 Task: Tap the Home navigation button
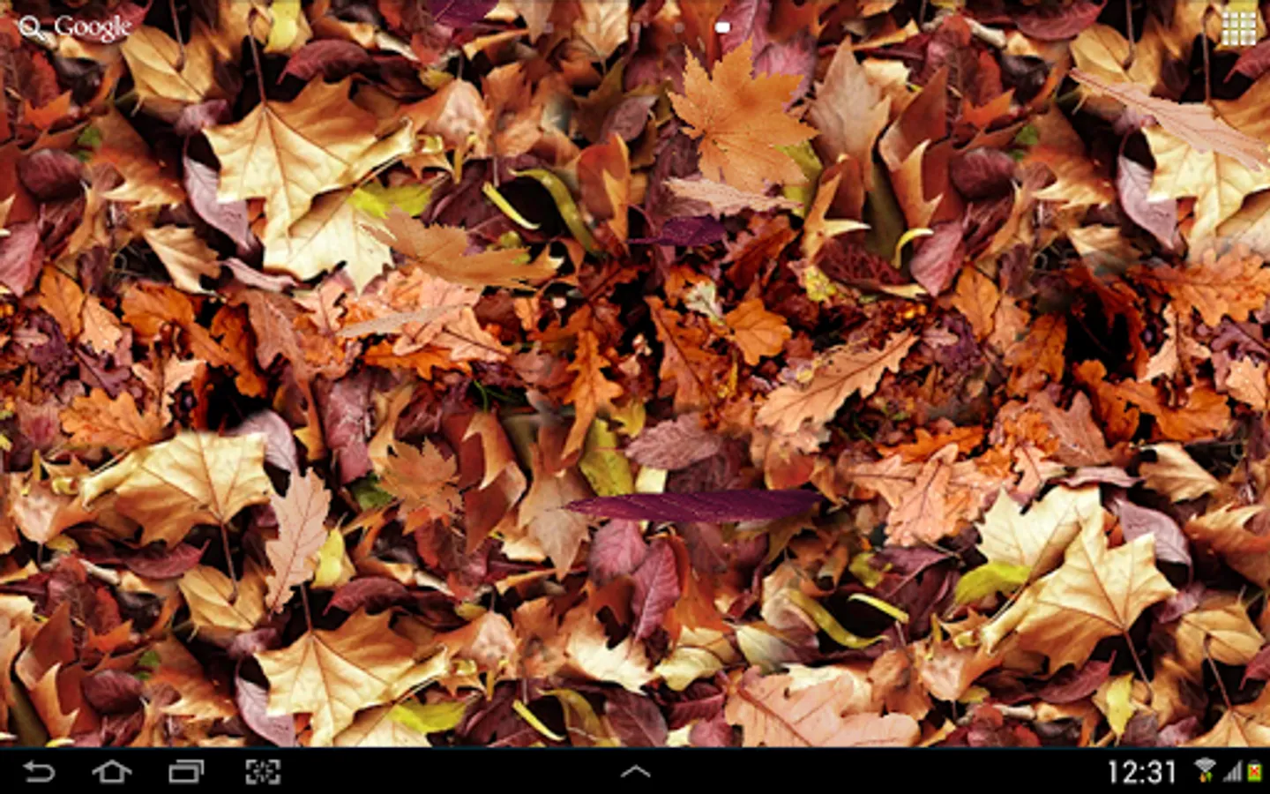pyautogui.click(x=112, y=772)
